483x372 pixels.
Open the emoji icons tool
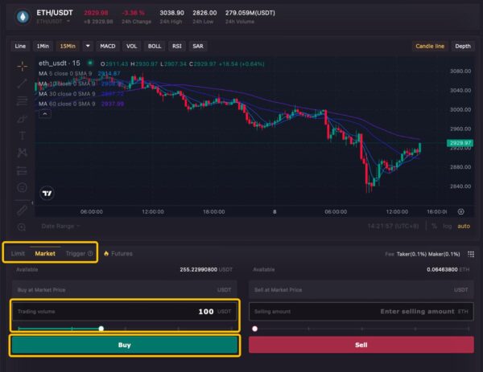pyautogui.click(x=23, y=187)
